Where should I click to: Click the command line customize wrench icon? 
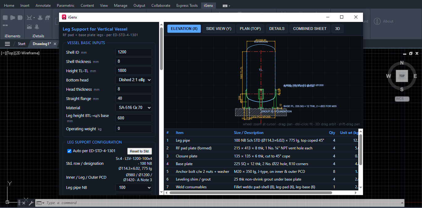pos(31,203)
